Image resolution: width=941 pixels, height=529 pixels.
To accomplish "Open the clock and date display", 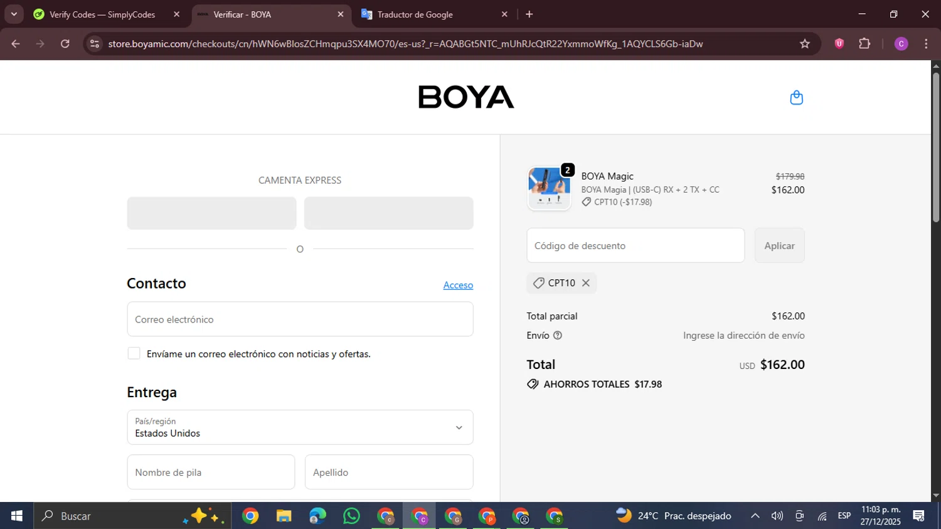I will [881, 516].
